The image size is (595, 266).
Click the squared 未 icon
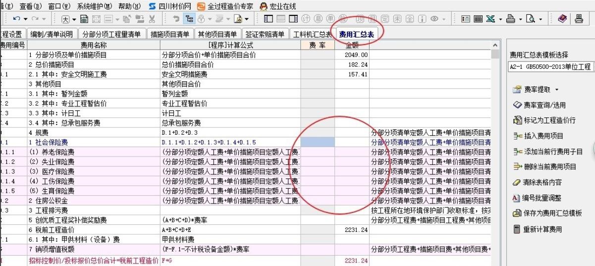(396, 19)
